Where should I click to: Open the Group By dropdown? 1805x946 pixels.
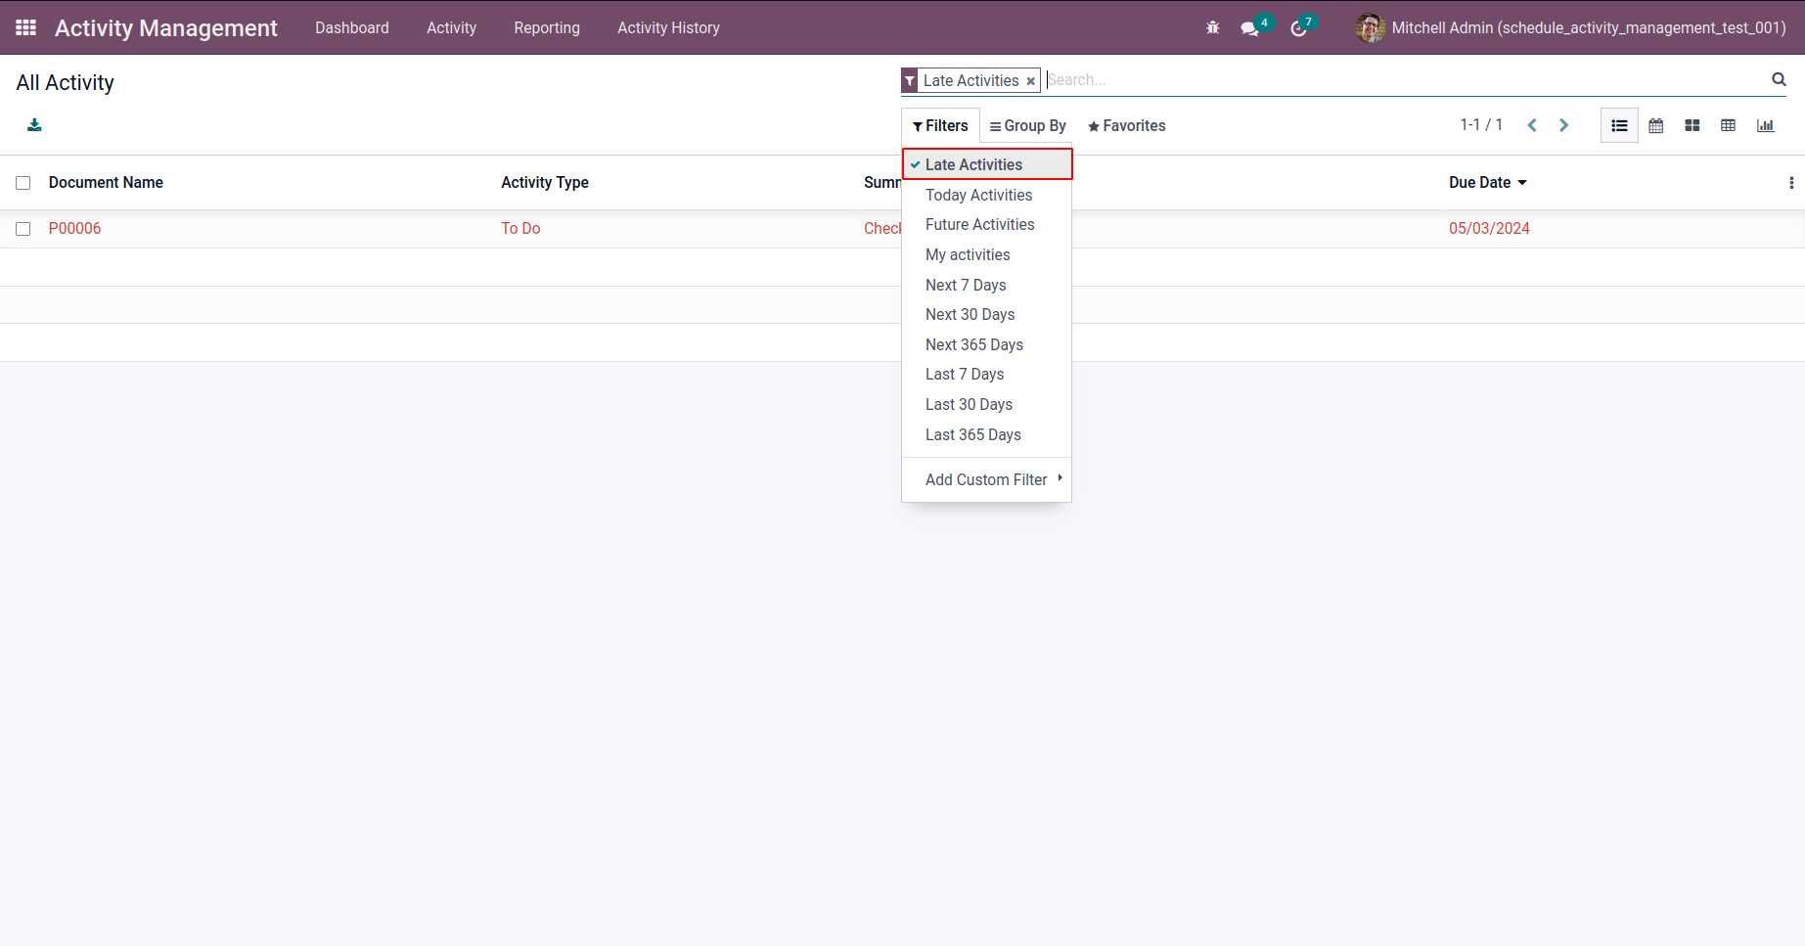click(1027, 125)
